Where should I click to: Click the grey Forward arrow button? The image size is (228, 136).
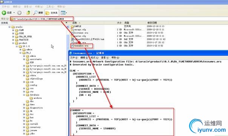(19, 13)
